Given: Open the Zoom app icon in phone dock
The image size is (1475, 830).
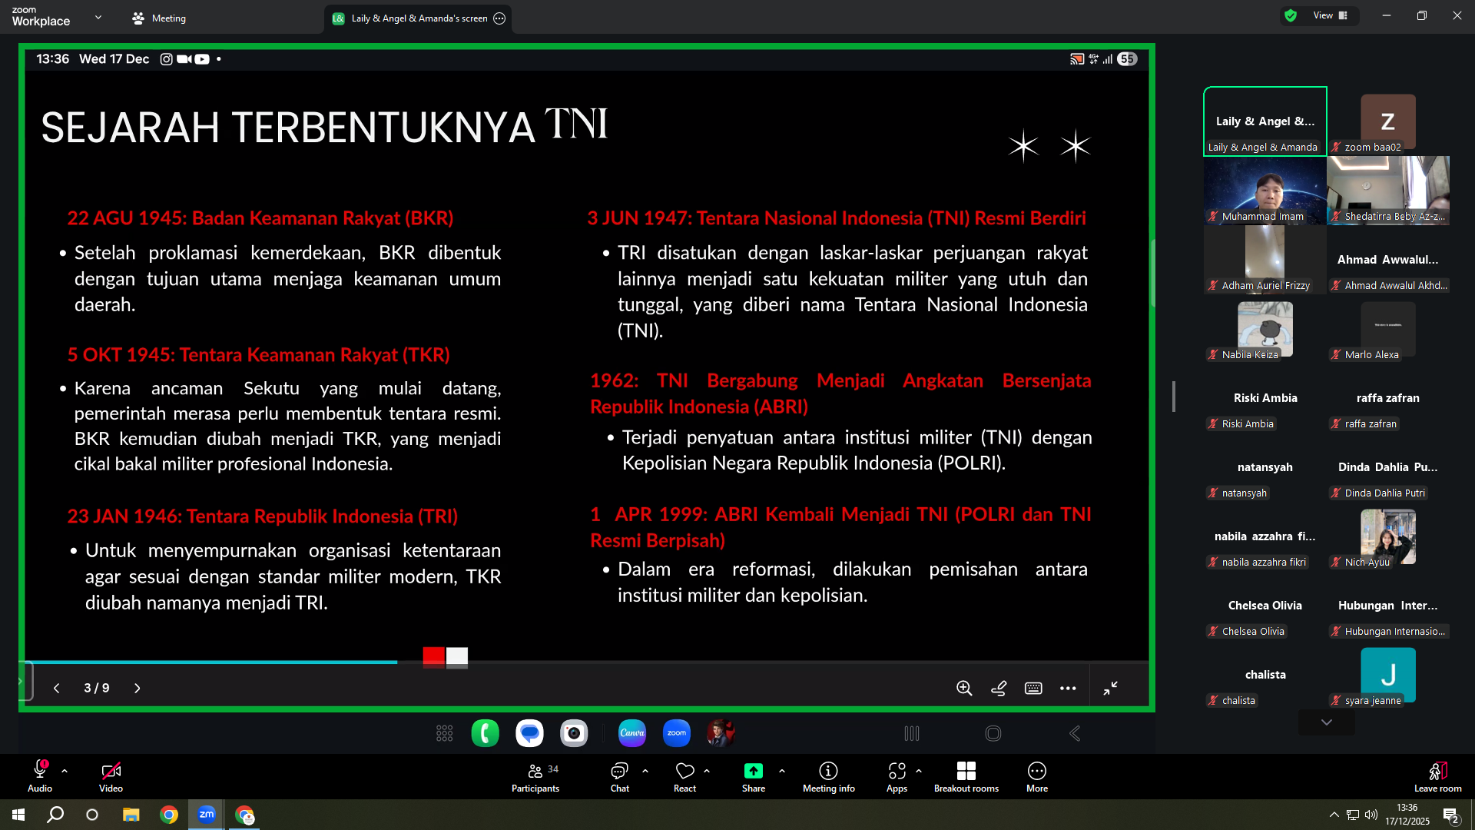Looking at the screenshot, I should (x=677, y=733).
